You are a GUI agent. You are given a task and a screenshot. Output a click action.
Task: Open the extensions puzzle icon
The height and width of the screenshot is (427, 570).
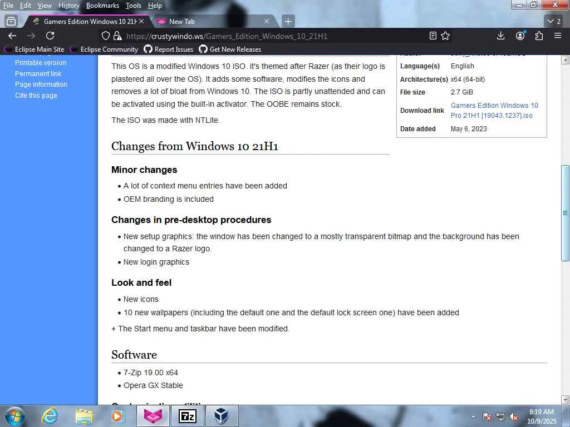tap(539, 36)
